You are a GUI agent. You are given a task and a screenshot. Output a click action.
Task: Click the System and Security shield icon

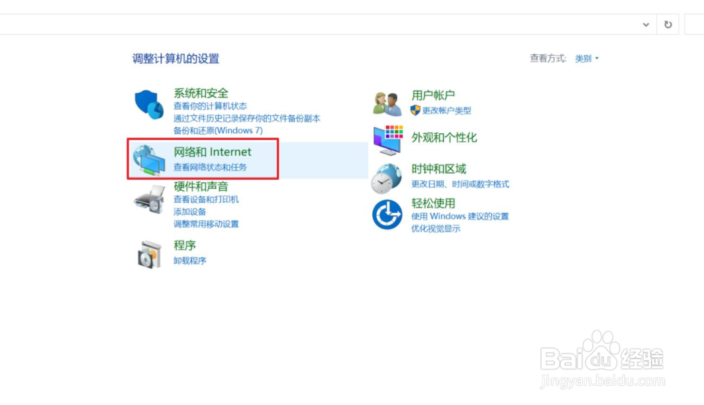point(149,104)
